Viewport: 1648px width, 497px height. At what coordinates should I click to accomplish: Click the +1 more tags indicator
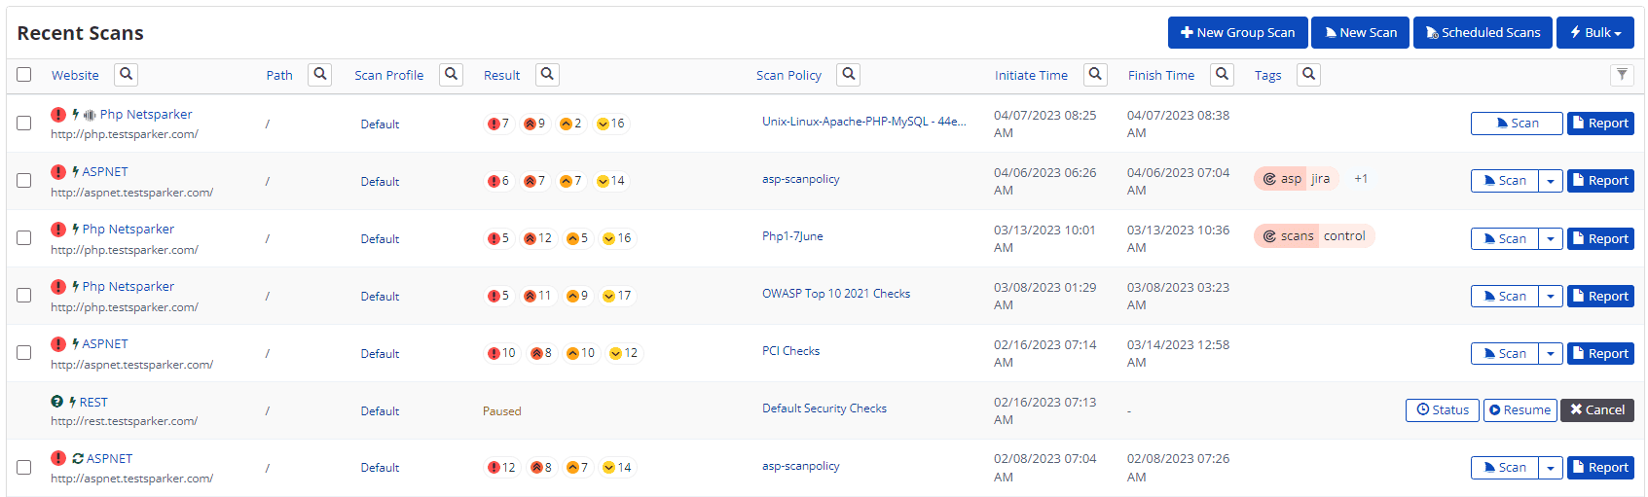click(1361, 179)
